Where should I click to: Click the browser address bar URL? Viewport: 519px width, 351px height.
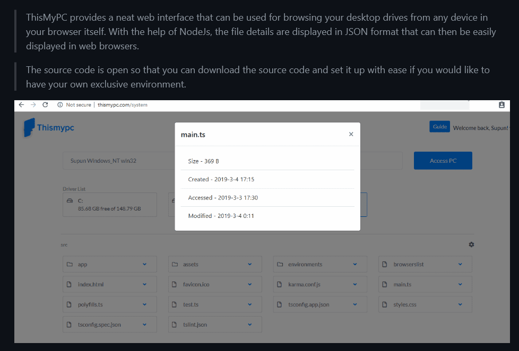tap(122, 105)
